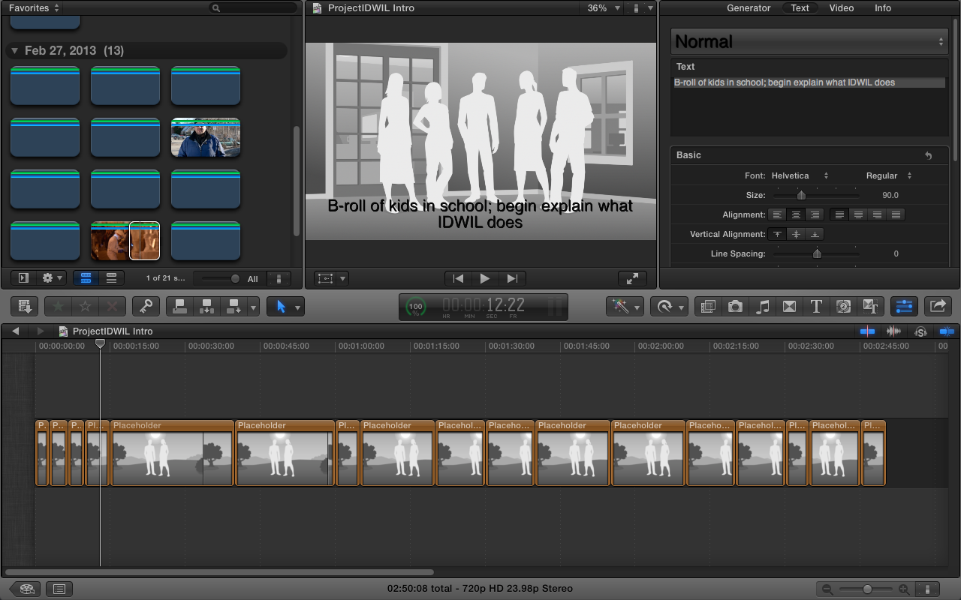Toggle timeline snapping
Image resolution: width=961 pixels, height=600 pixels.
click(x=946, y=331)
